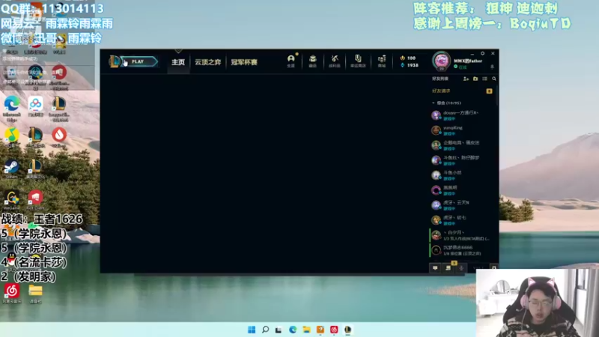Select friend douyu一方通行A
Viewport: 599px width, 337px height.
pos(462,115)
